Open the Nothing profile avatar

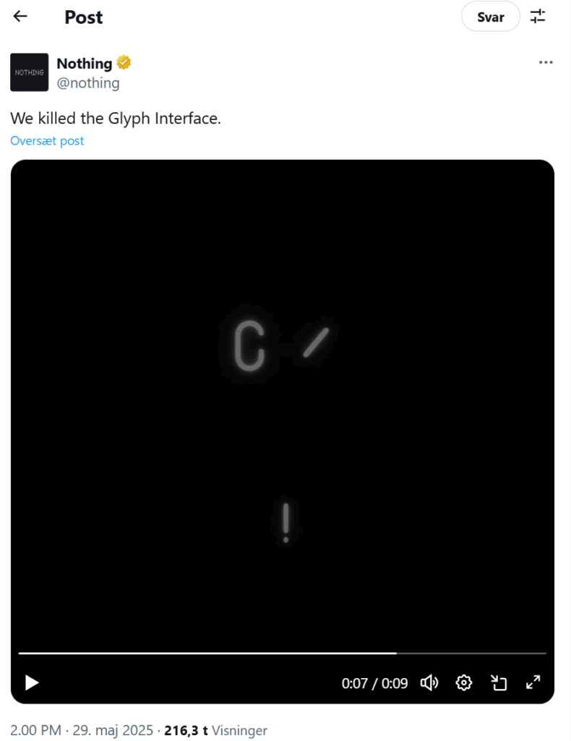[29, 72]
